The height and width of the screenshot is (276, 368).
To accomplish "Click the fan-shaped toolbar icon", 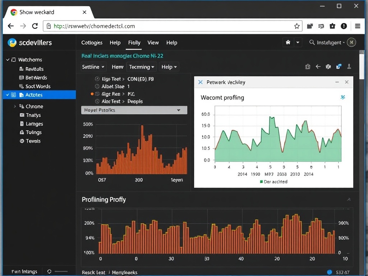I will point(328,67).
